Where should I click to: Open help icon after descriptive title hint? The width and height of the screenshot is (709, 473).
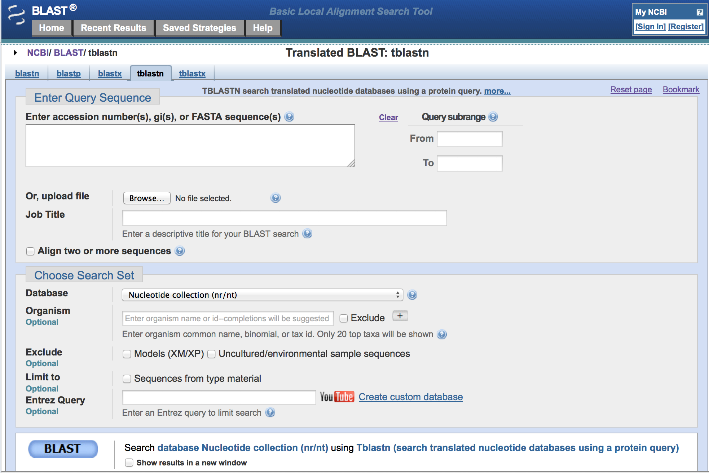[307, 234]
